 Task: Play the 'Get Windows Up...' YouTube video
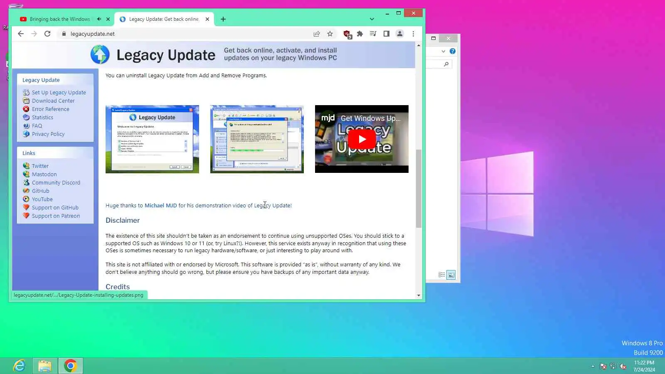tap(362, 139)
